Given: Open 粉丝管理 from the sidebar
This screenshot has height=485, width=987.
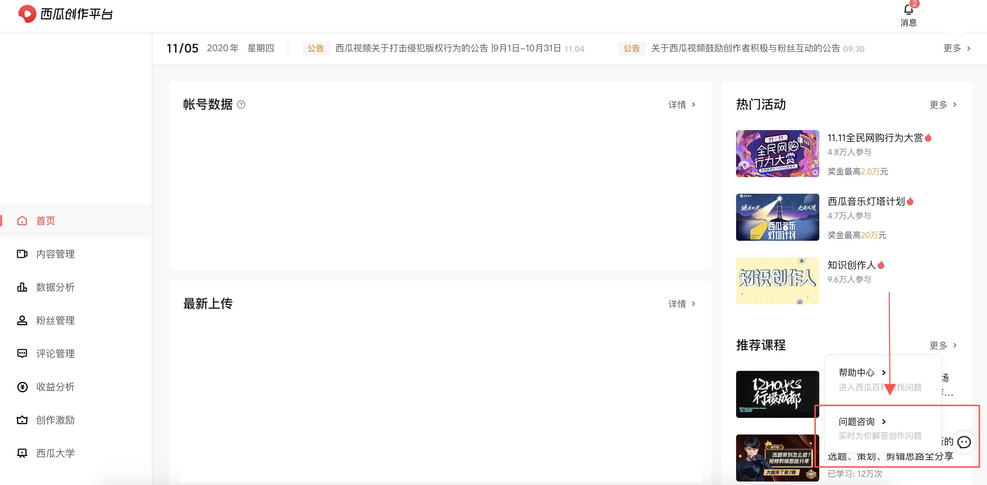Looking at the screenshot, I should (55, 321).
